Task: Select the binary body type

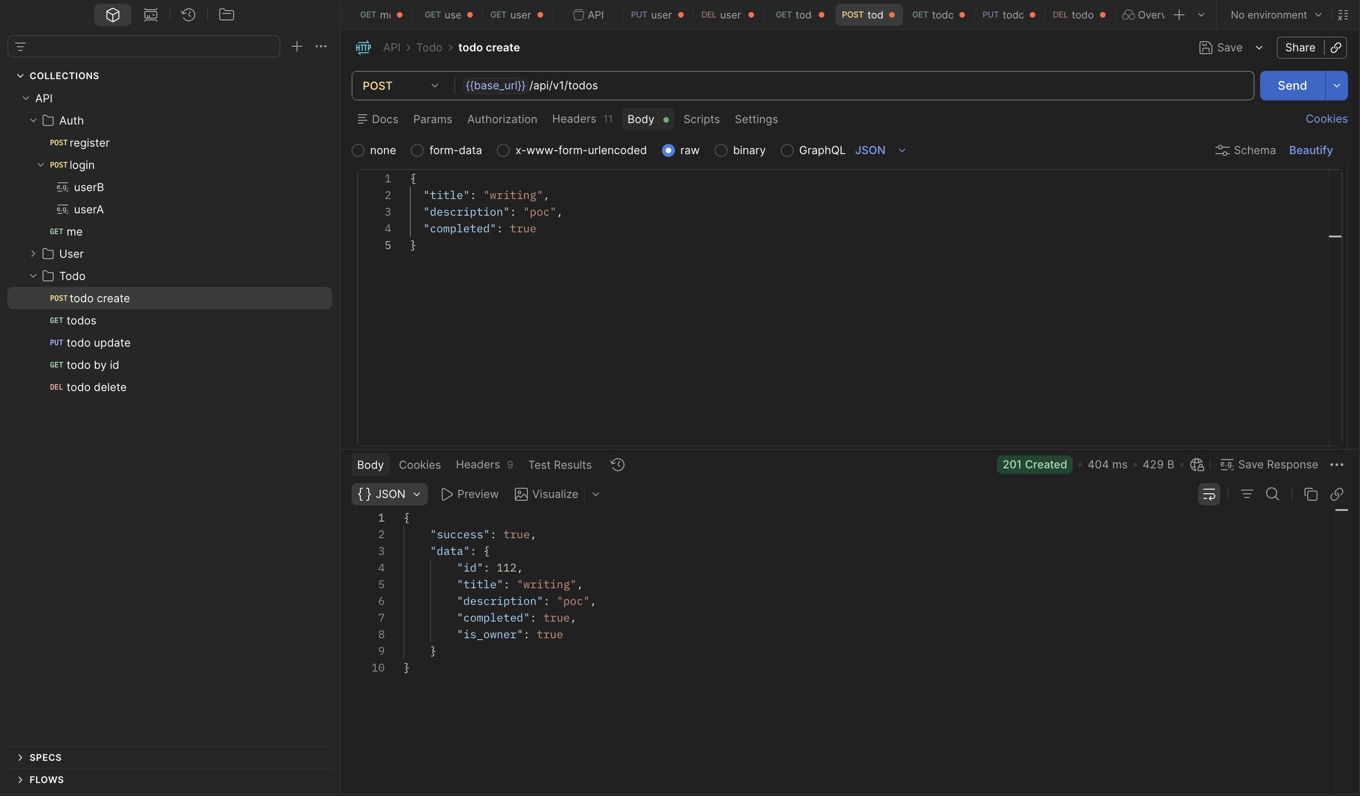Action: 721,150
